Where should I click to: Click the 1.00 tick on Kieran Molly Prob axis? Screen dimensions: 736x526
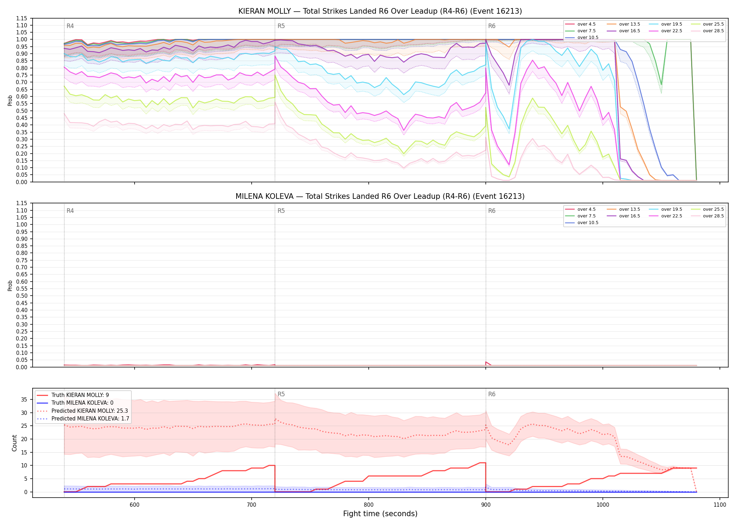tap(22, 40)
